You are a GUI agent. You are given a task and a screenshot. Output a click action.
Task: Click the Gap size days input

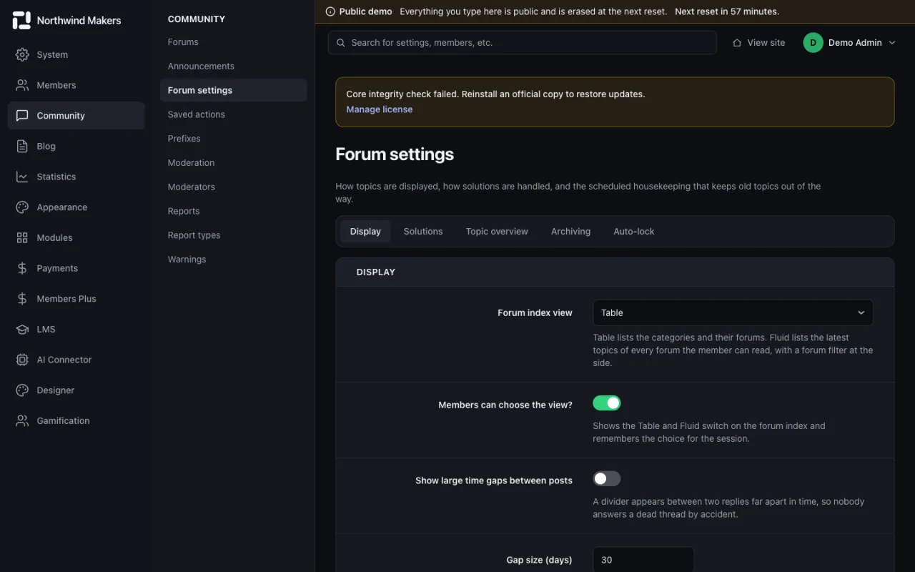point(643,560)
